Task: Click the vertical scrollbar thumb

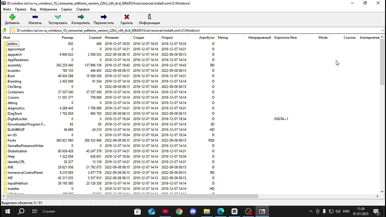Action: [x=382, y=62]
